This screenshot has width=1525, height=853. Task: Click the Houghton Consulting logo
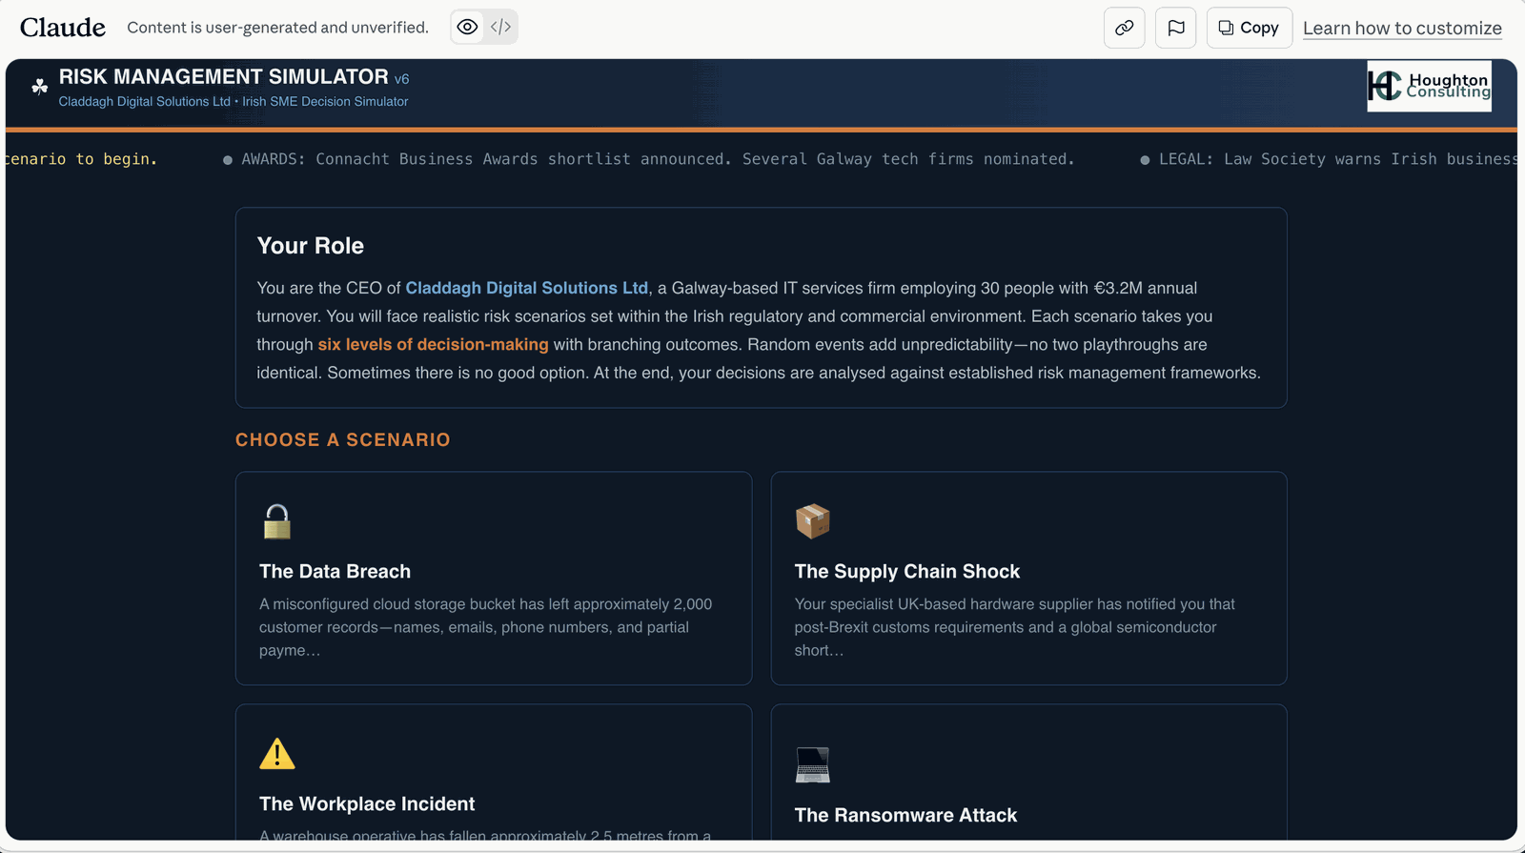point(1429,86)
